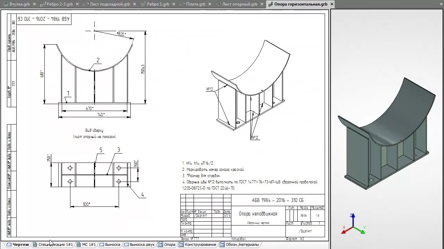Viewport: 444px width, 249px height.
Task: Select the 140* dimension on the top view
Action: coord(136,163)
